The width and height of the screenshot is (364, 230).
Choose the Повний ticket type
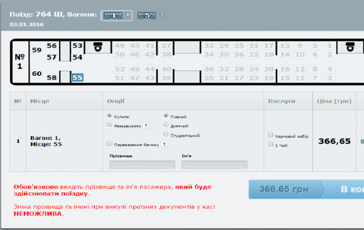tap(166, 116)
